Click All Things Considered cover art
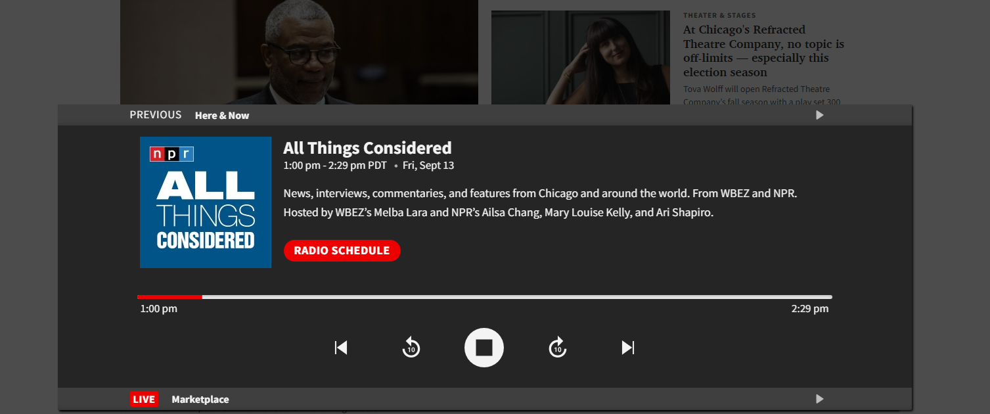Image resolution: width=990 pixels, height=414 pixels. pyautogui.click(x=206, y=202)
